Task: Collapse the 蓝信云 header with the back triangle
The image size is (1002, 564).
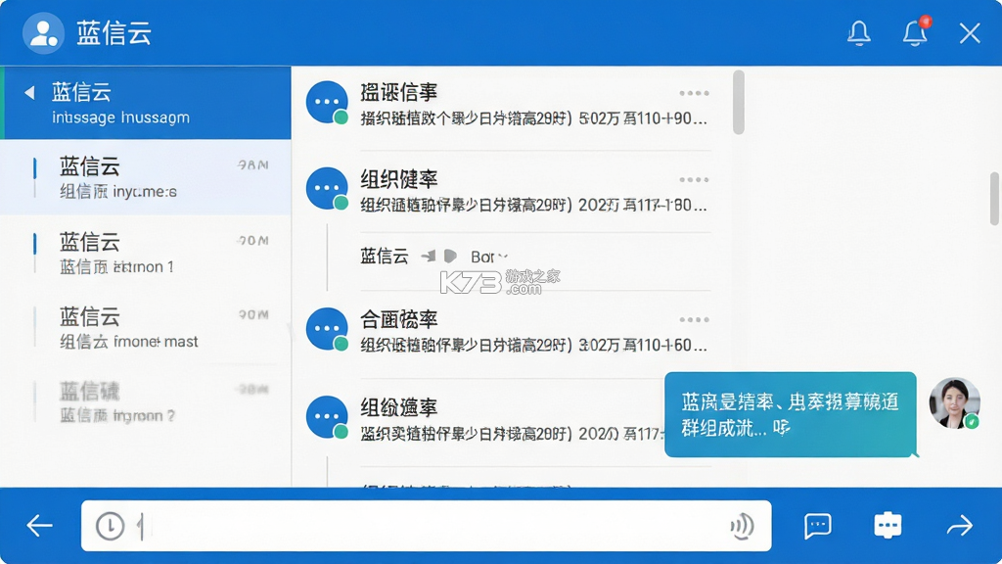Action: [x=29, y=93]
